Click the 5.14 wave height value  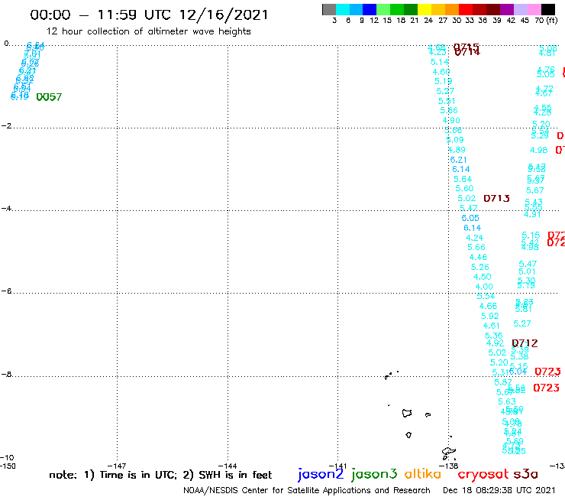click(x=439, y=62)
